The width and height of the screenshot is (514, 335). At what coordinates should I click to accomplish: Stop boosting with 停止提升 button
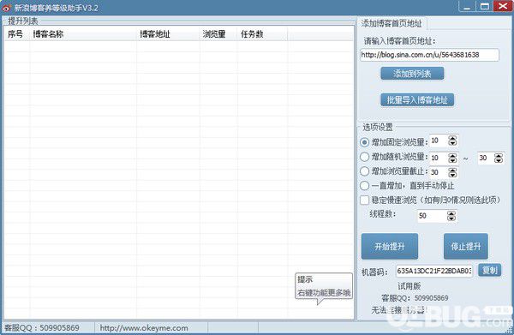pos(465,246)
